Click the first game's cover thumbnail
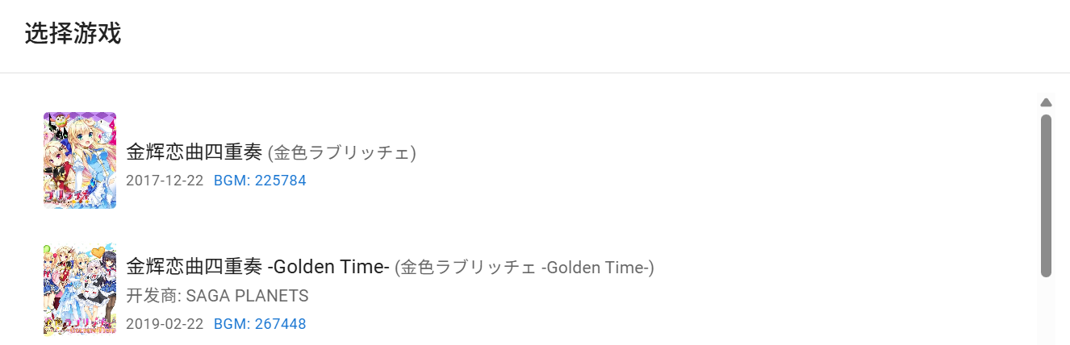This screenshot has height=345, width=1070. click(x=79, y=160)
